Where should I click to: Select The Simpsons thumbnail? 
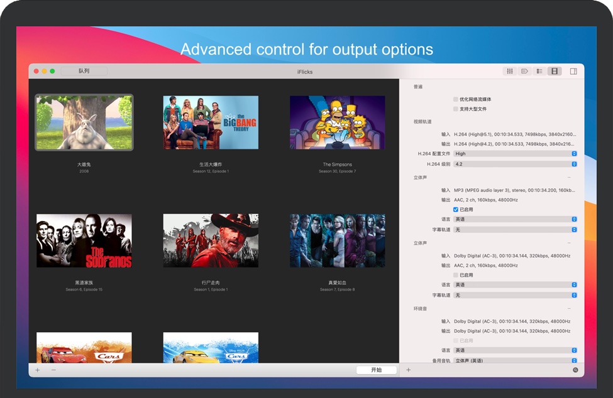coord(338,122)
